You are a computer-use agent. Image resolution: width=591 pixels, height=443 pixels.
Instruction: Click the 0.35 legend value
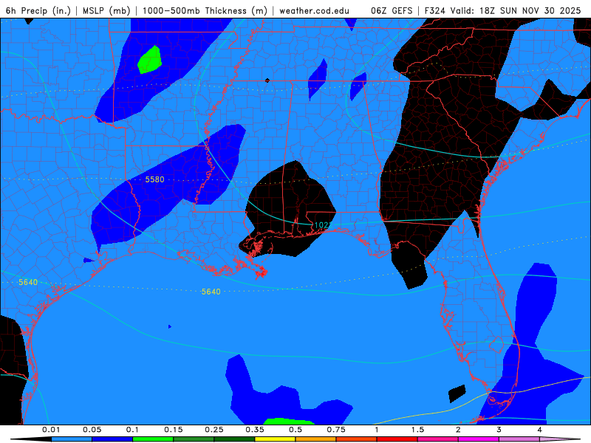click(x=255, y=430)
